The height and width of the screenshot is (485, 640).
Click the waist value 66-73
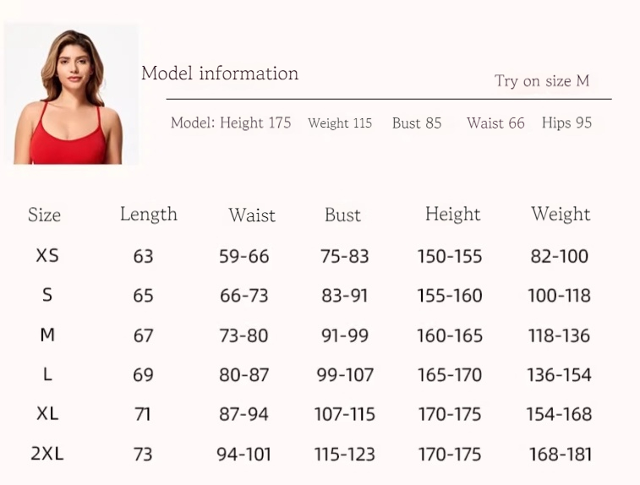click(244, 296)
